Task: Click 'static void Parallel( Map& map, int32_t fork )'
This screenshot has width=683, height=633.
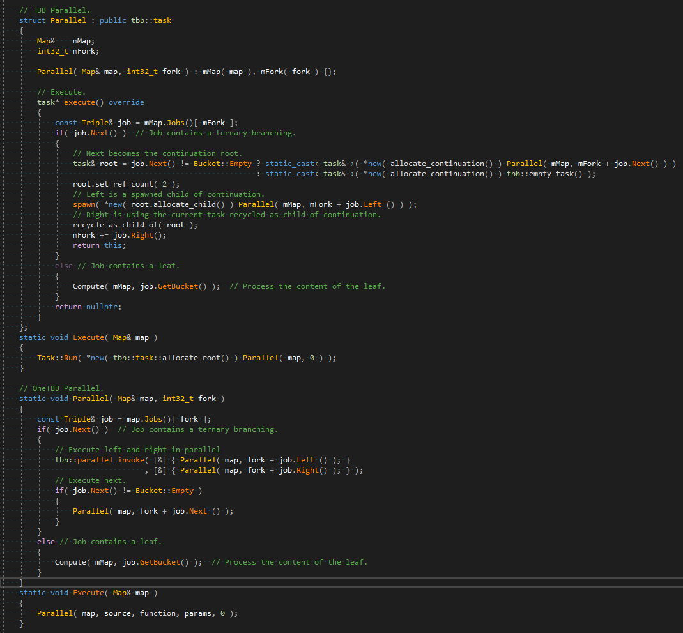Action: (x=122, y=399)
